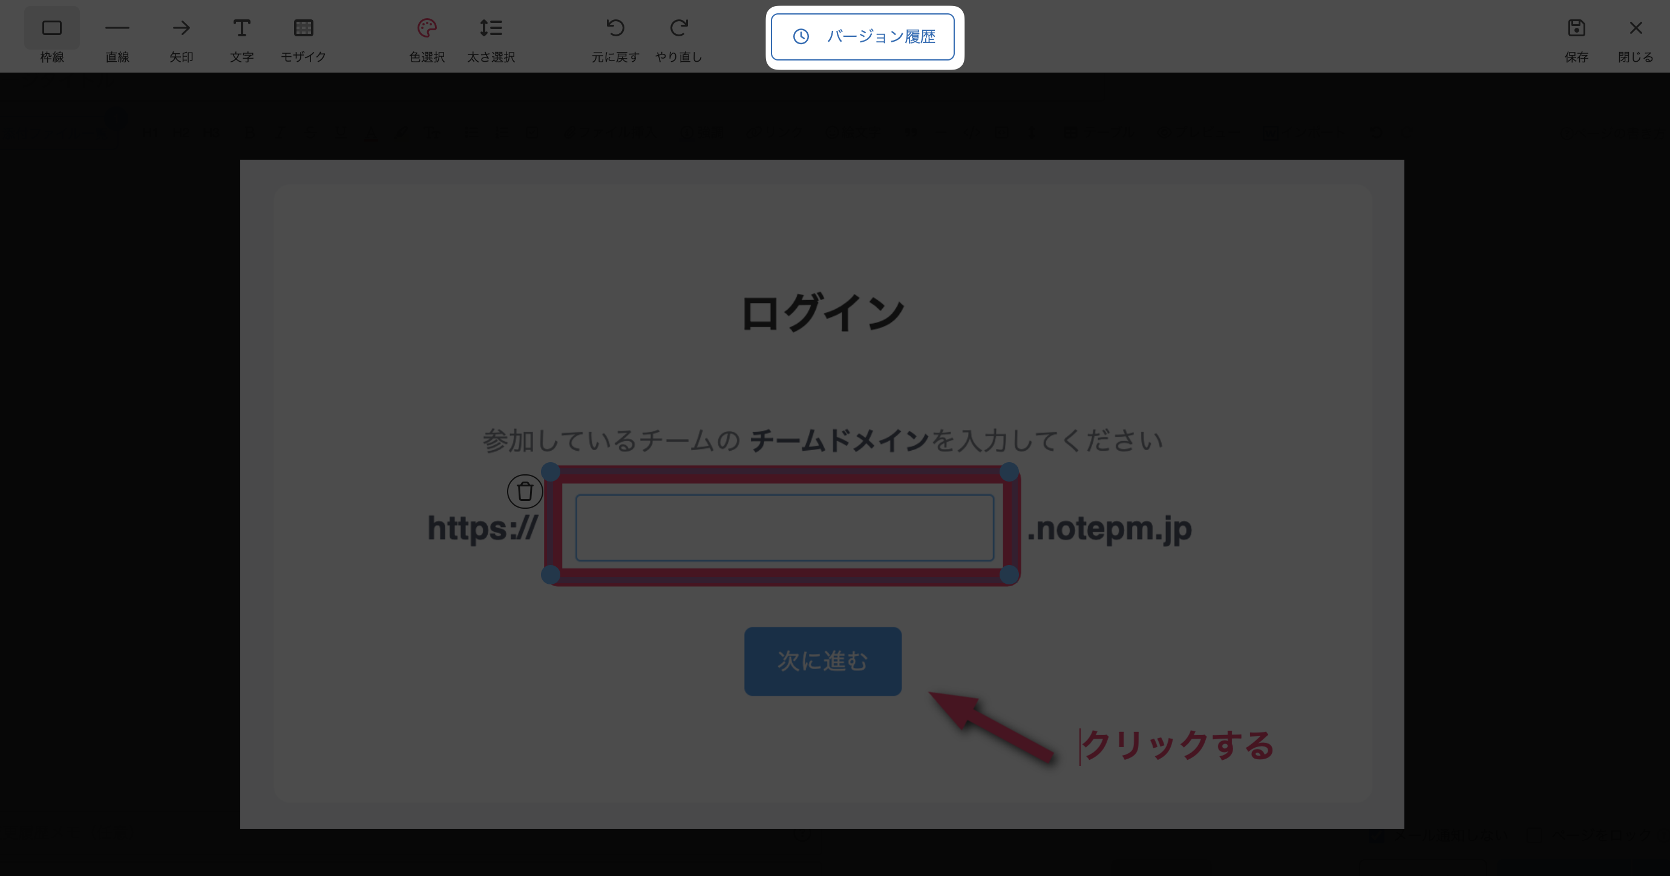Click top-left resize handle of red frame

(x=551, y=472)
